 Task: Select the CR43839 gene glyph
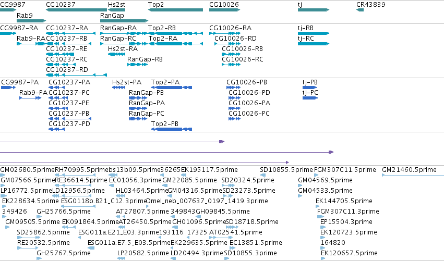tap(360, 10)
